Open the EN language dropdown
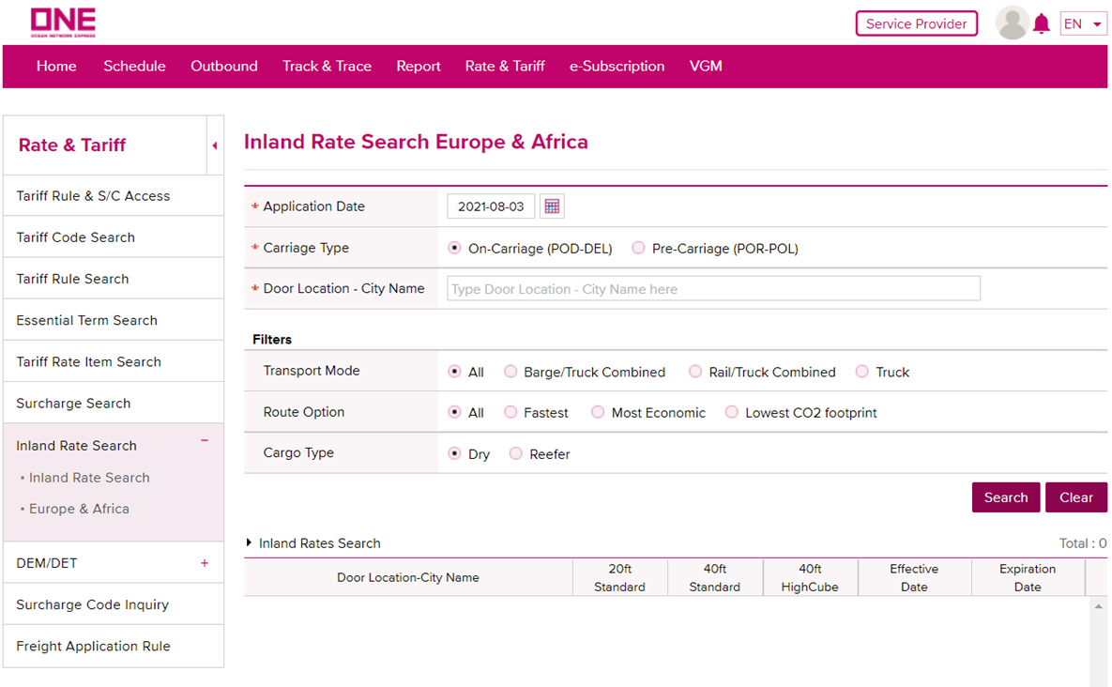The image size is (1112, 687). (x=1083, y=24)
